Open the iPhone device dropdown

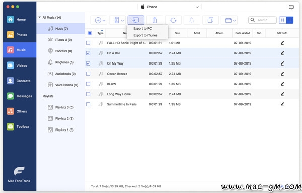[197, 7]
